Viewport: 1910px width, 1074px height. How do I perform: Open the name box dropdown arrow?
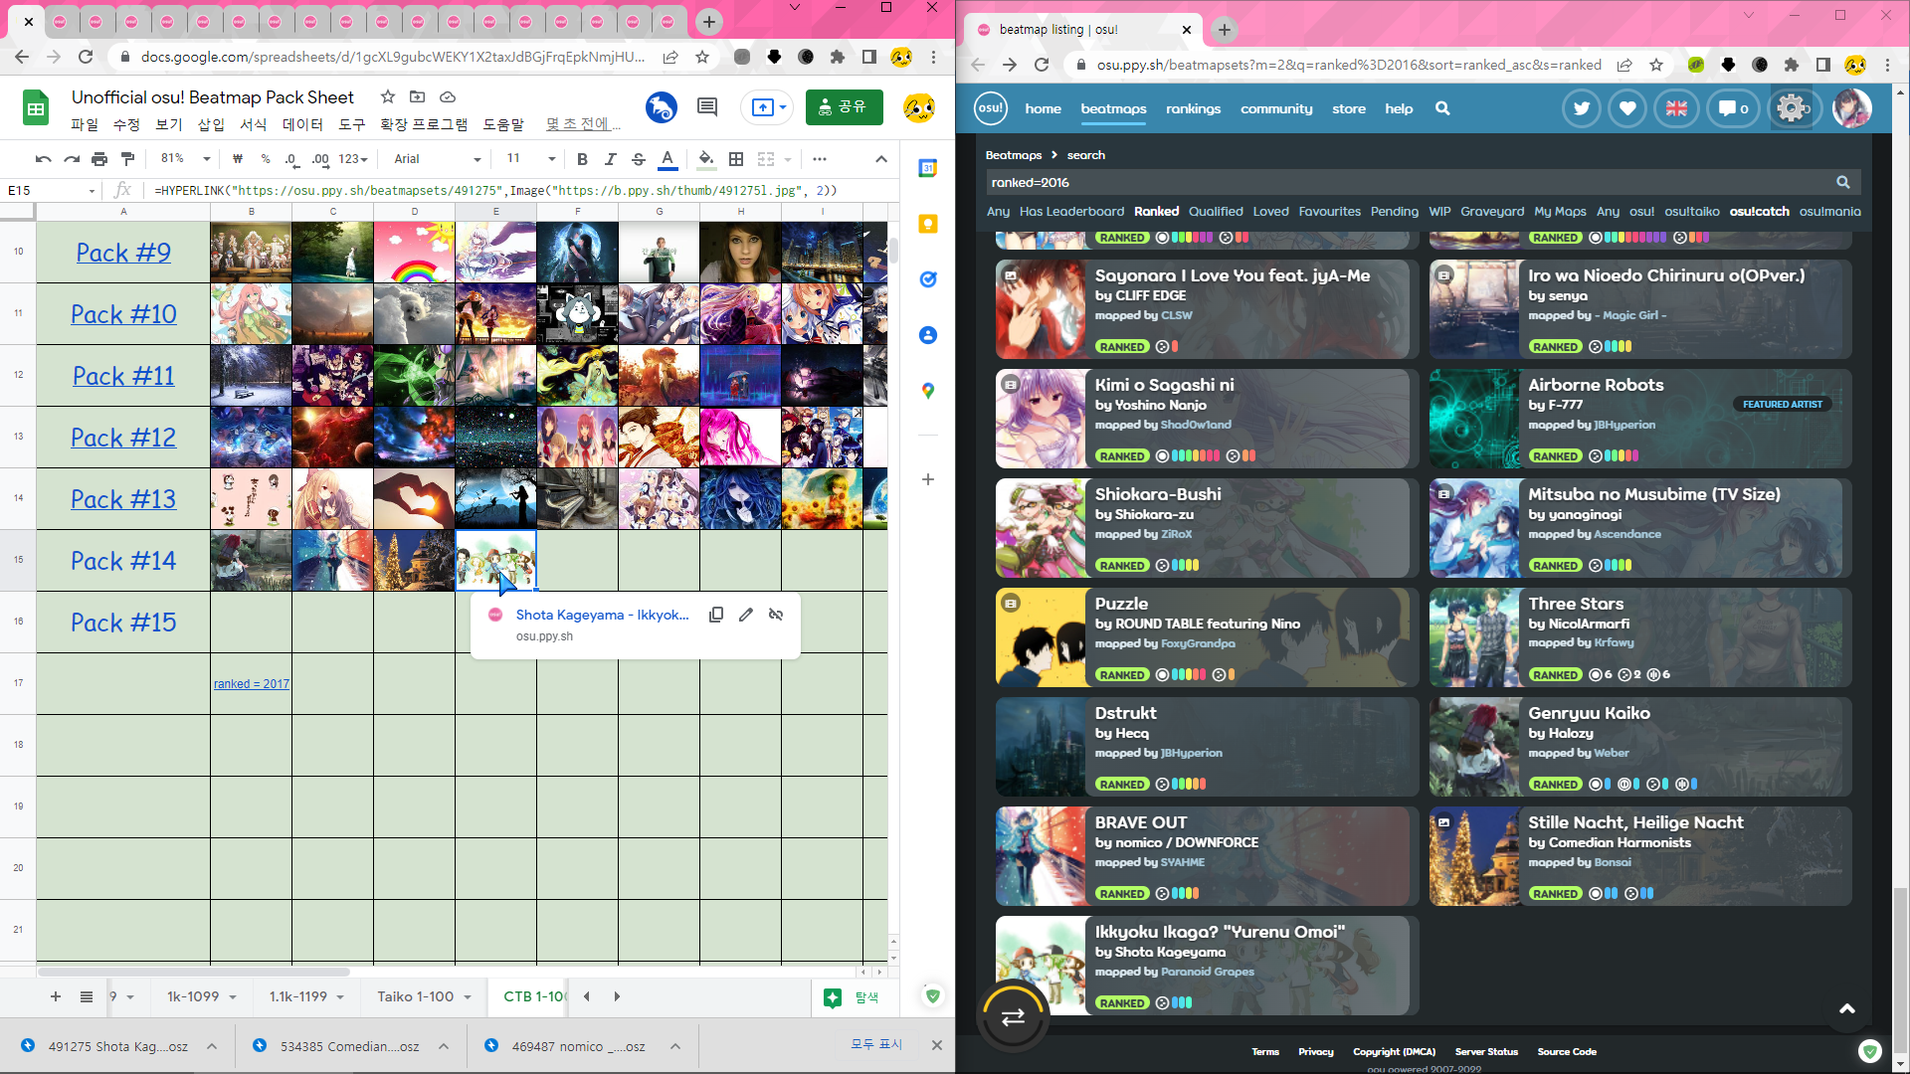point(92,190)
